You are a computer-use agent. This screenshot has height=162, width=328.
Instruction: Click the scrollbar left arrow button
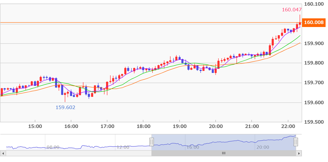tap(3, 153)
